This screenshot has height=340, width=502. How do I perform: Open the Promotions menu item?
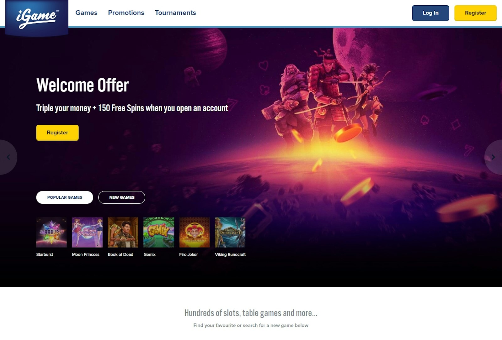[126, 13]
